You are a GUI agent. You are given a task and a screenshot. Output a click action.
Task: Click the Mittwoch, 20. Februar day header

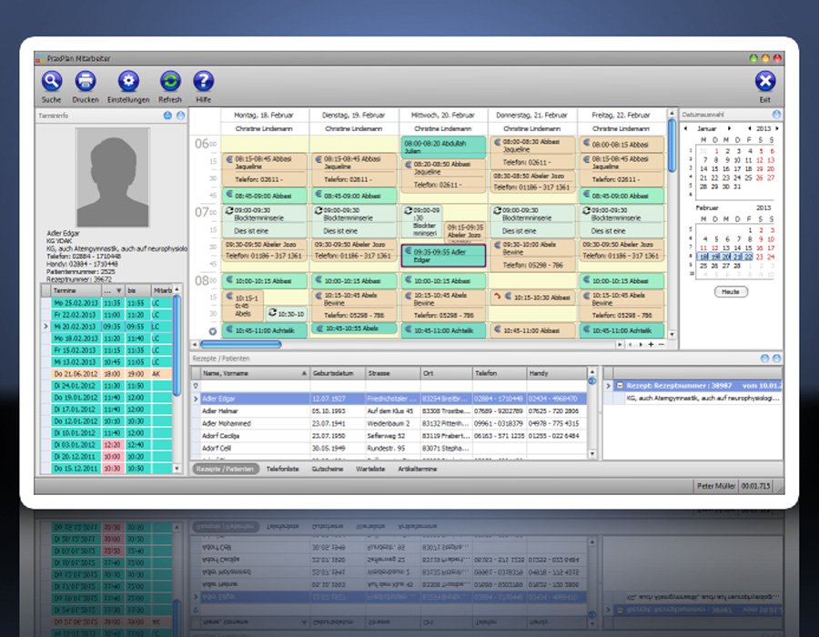[443, 116]
